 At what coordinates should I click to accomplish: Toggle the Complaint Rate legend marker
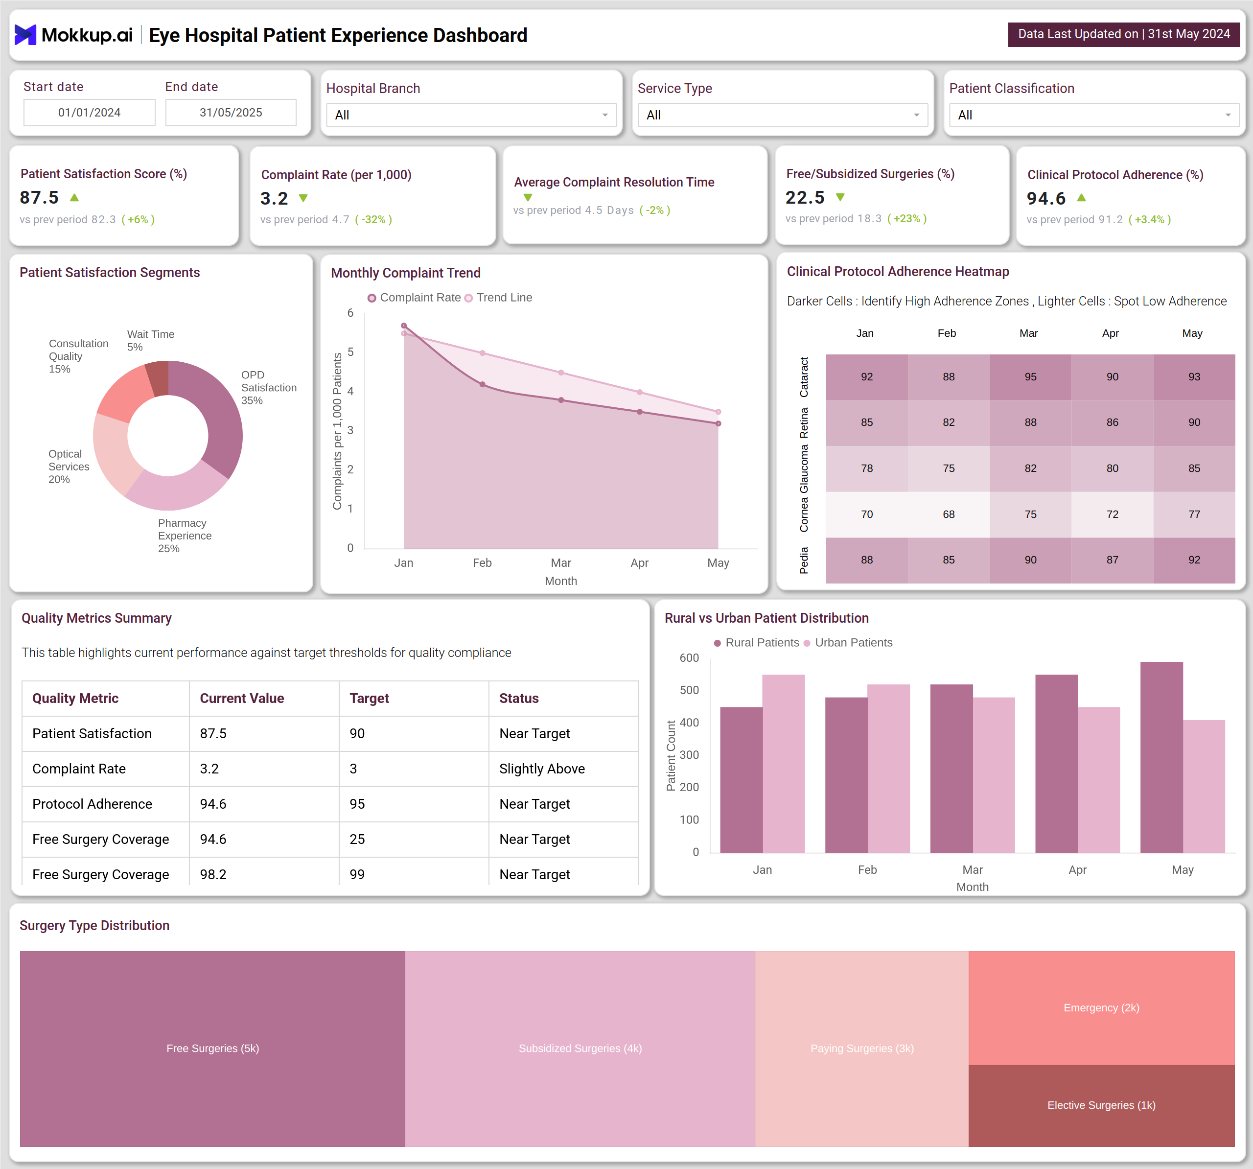pos(372,298)
